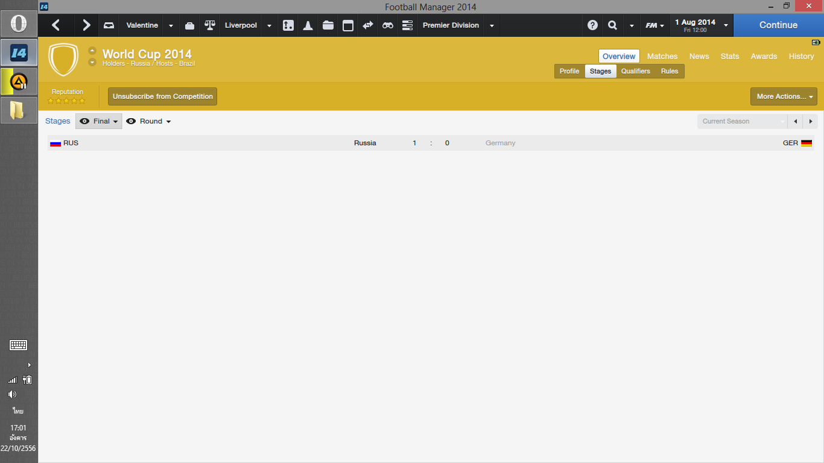Click the battery power tray icon
The image size is (824, 463).
[x=27, y=380]
